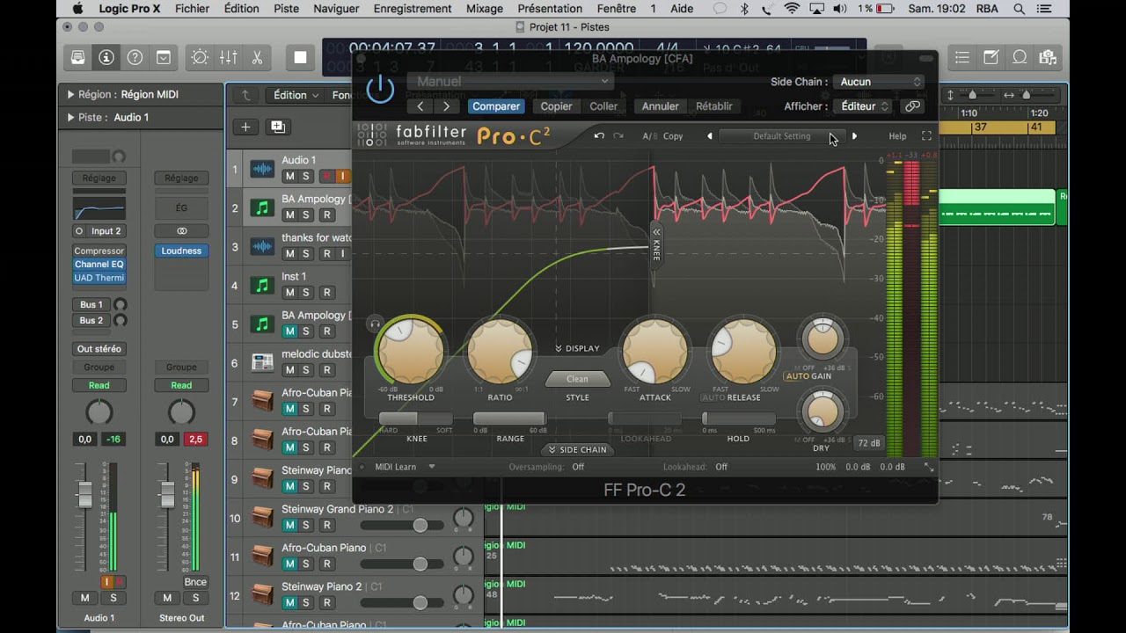Toggle record enable on track 2

(326, 215)
